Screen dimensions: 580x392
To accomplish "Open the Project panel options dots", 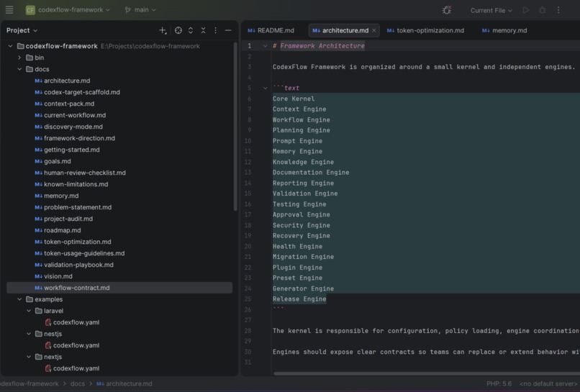I will [216, 30].
